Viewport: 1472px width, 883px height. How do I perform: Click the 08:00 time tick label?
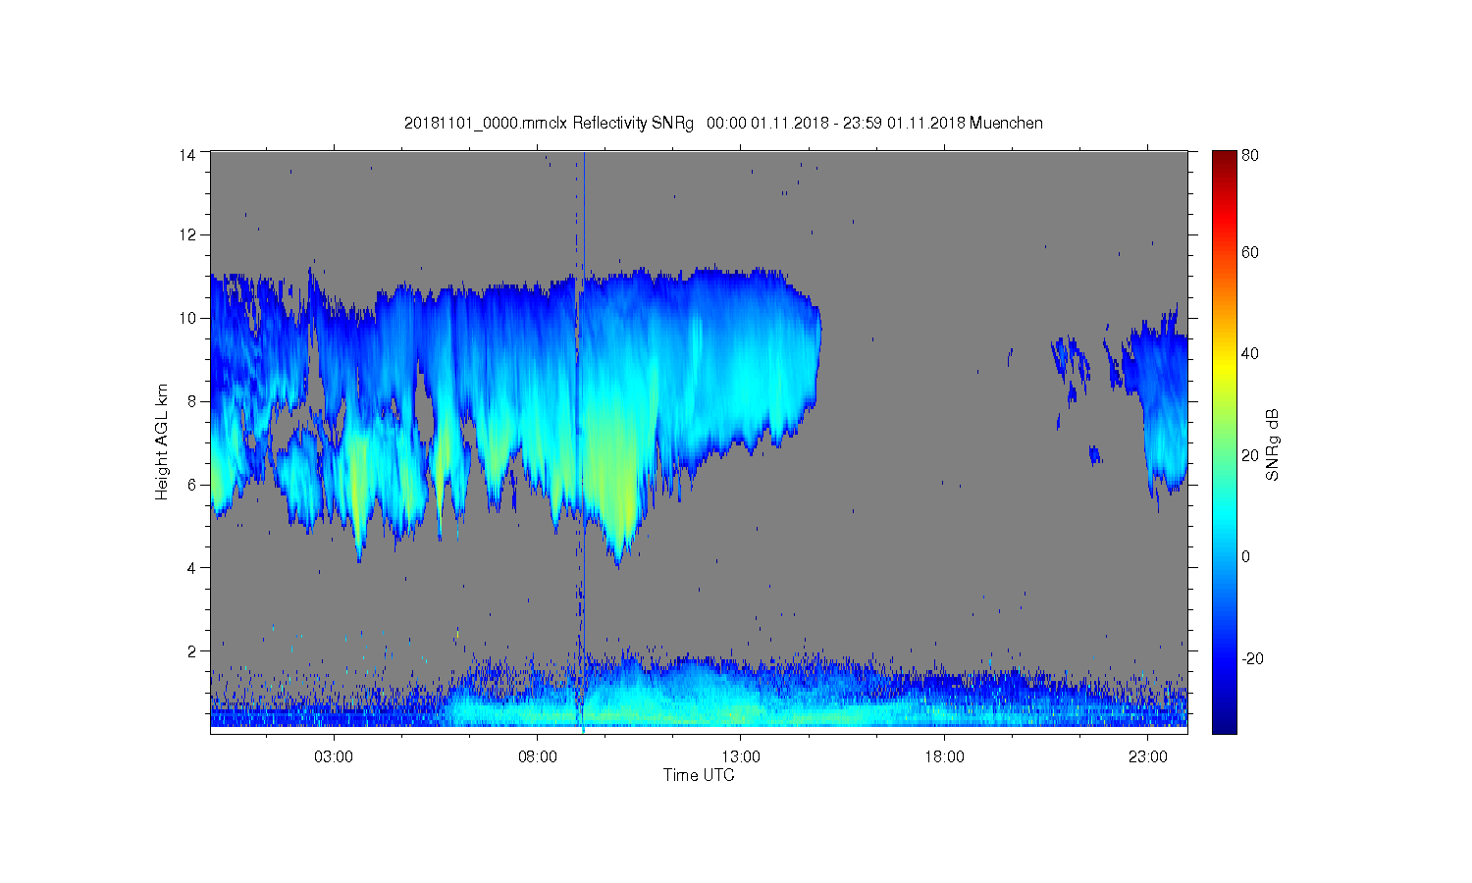[538, 757]
